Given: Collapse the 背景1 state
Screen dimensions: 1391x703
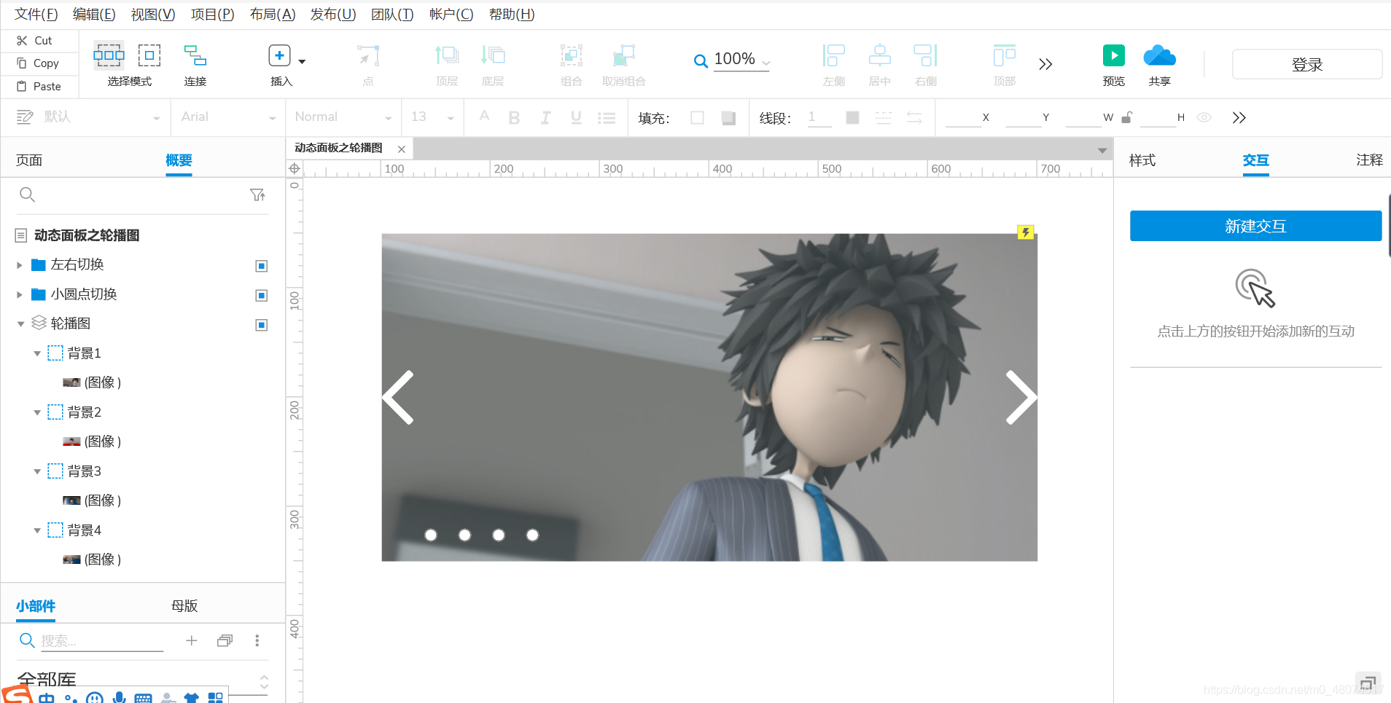Looking at the screenshot, I should (37, 353).
